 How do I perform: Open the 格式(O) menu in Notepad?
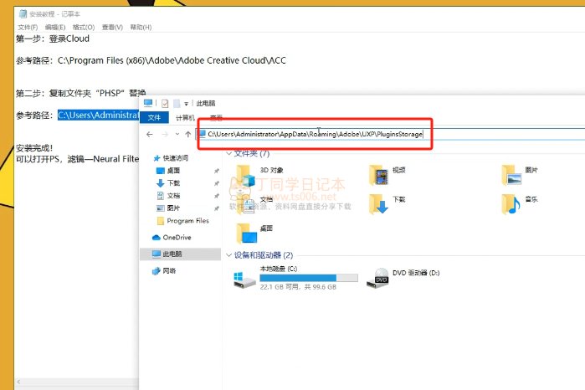pos(84,28)
